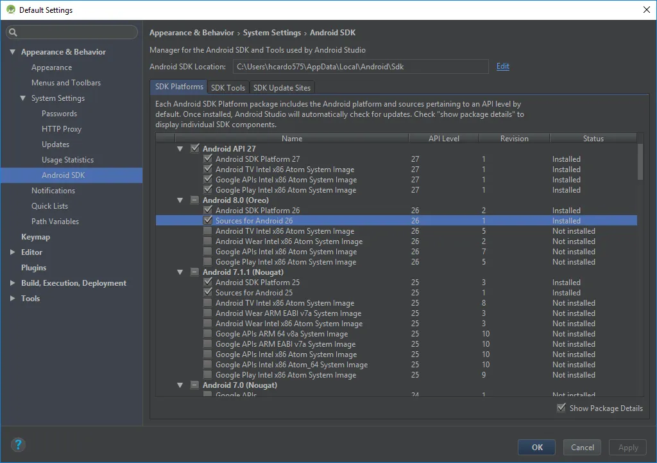Open Usage Statistics settings
Viewport: 657px width, 463px height.
tap(67, 160)
